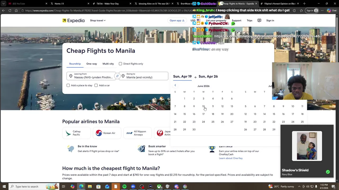Select return date Sun, Apr 26

[x=208, y=77]
